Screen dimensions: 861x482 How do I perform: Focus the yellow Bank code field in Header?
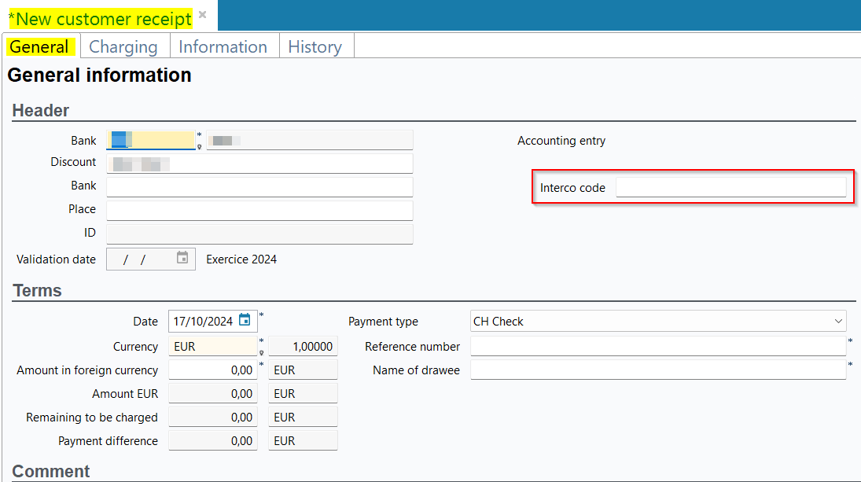point(151,140)
